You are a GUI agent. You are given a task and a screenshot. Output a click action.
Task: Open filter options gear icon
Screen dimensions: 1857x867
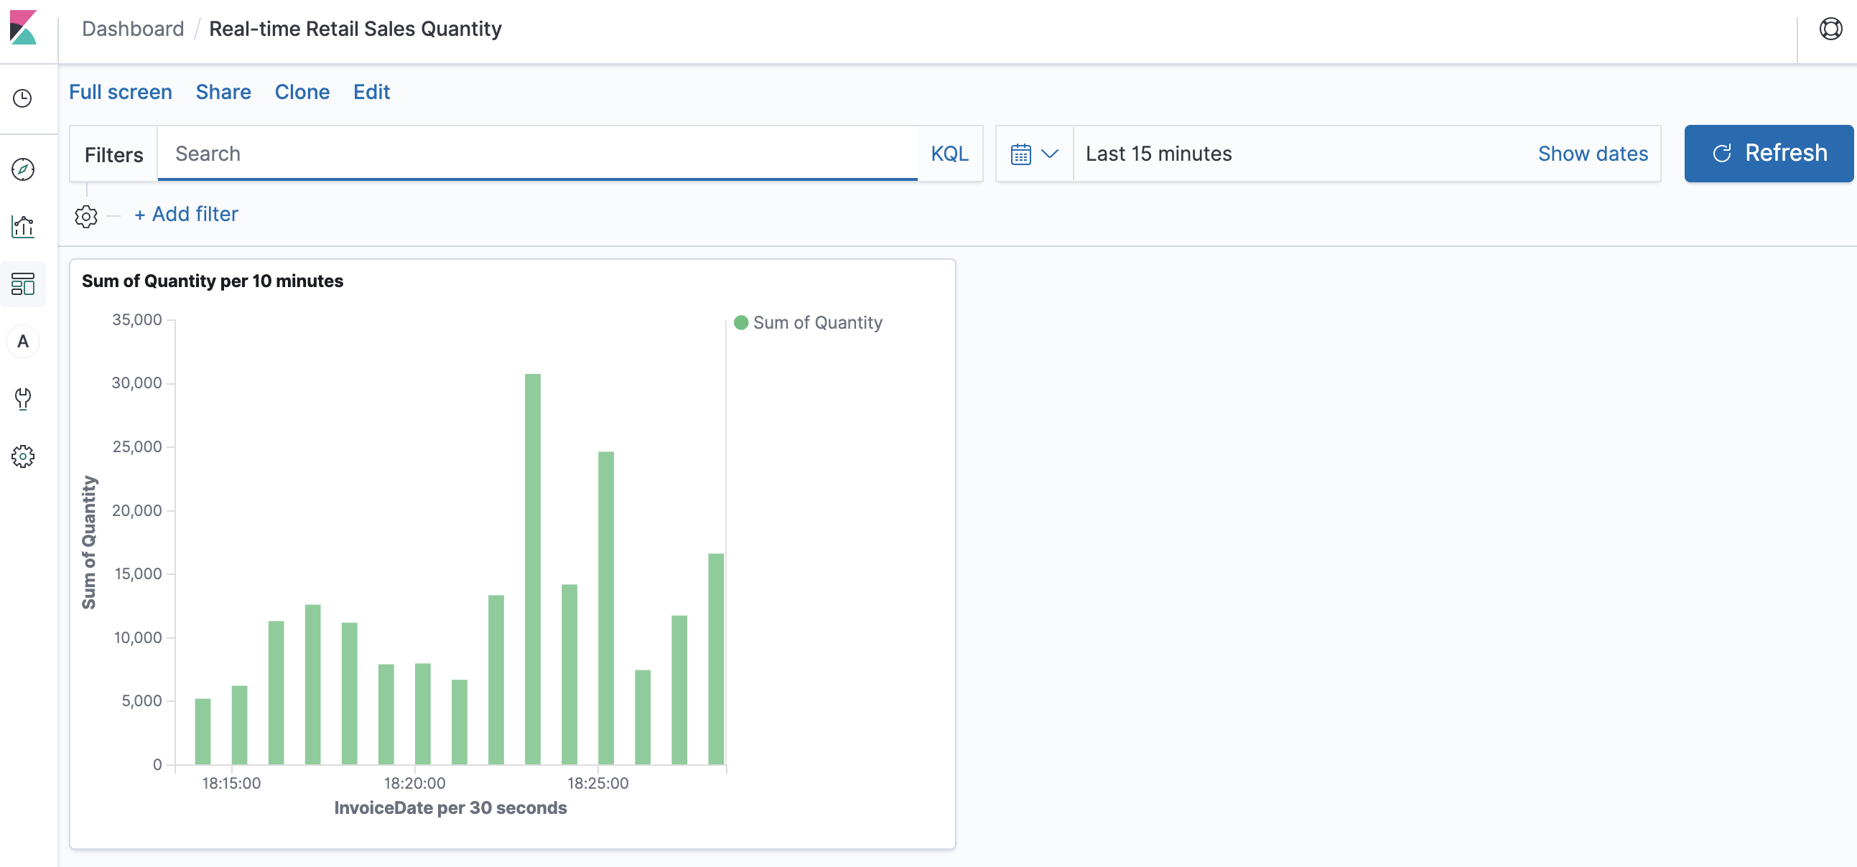tap(85, 215)
